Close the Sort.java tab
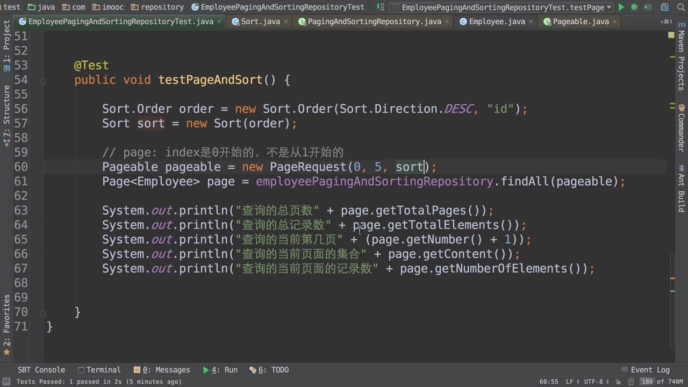The image size is (688, 387). click(x=286, y=21)
